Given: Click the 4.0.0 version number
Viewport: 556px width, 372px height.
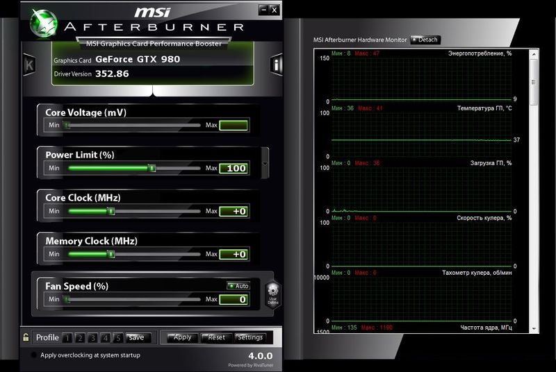Looking at the screenshot, I should coord(260,356).
